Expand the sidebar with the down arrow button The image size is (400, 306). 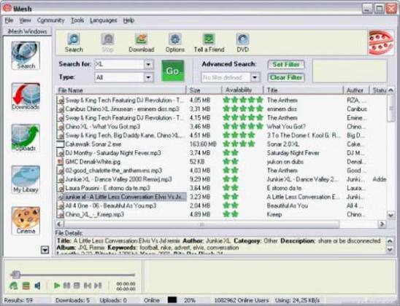point(45,250)
